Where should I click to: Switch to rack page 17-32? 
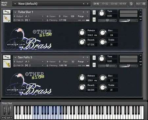[105, 4]
